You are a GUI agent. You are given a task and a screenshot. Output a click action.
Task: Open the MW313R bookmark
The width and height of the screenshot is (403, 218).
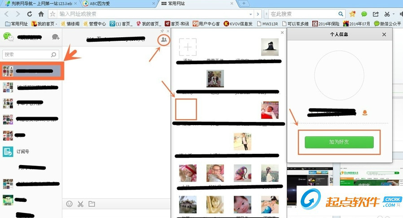coord(267,24)
